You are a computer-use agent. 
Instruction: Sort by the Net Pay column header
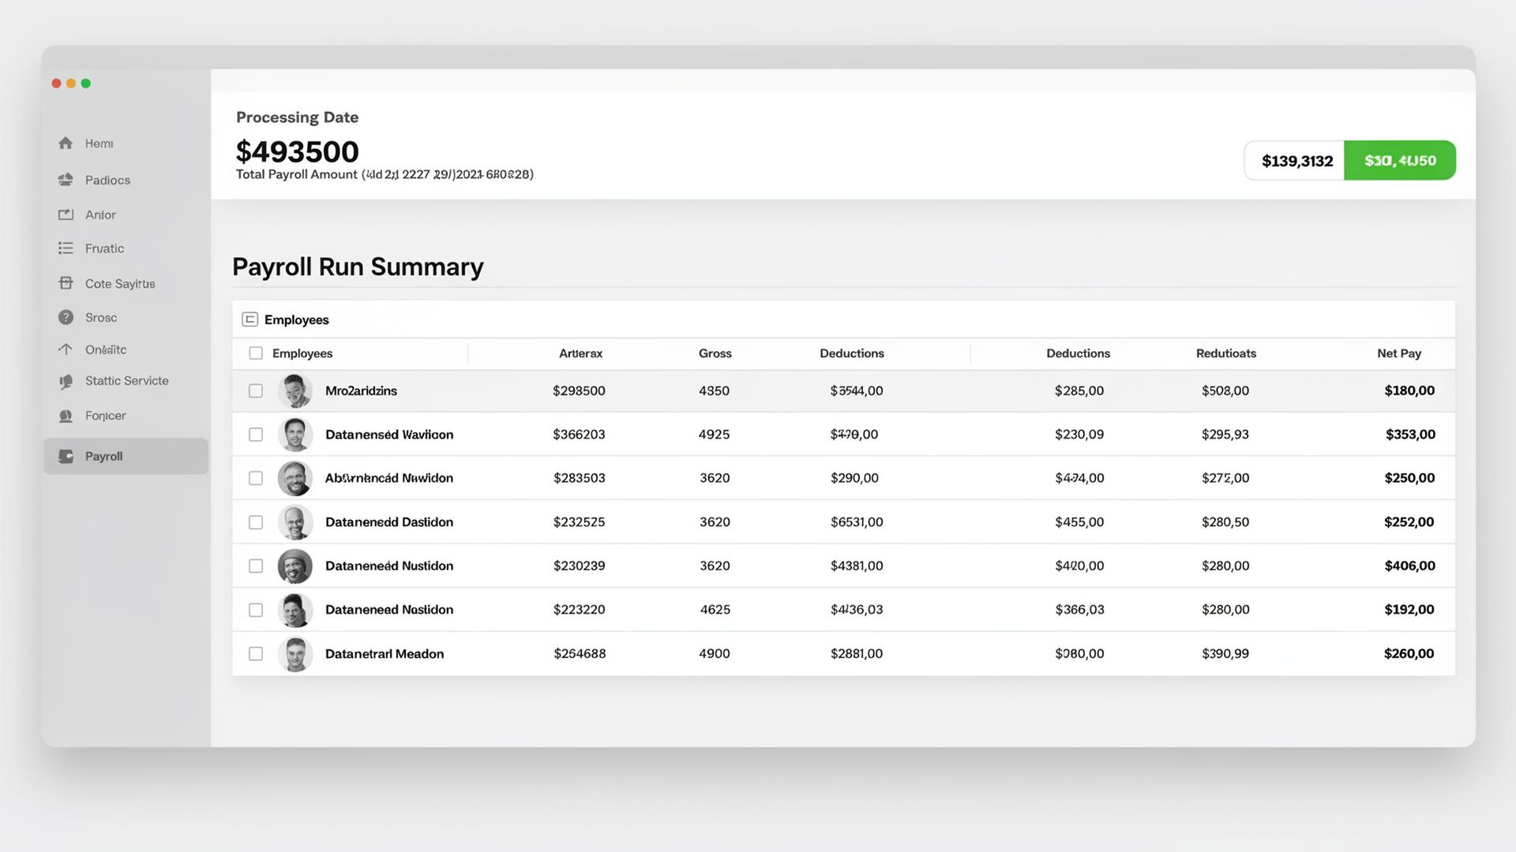coord(1399,353)
